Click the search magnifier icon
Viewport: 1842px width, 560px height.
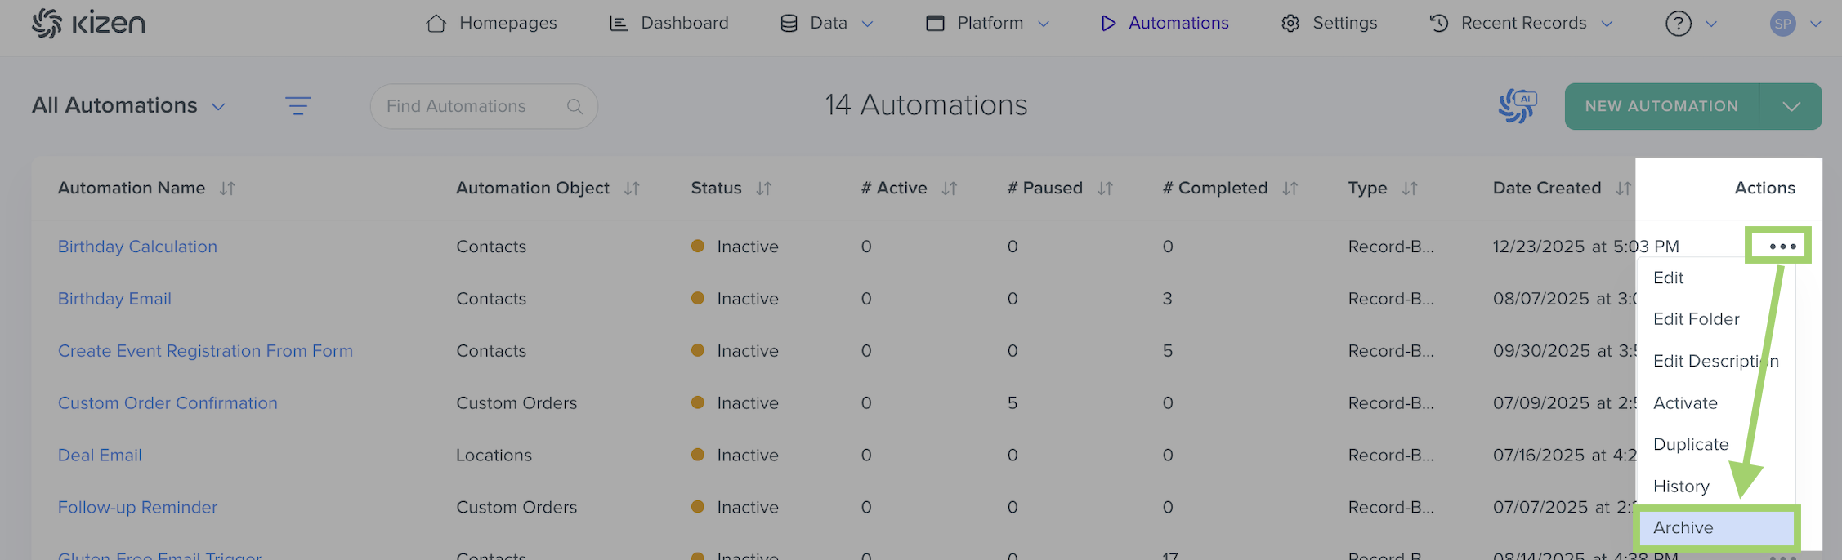(575, 106)
